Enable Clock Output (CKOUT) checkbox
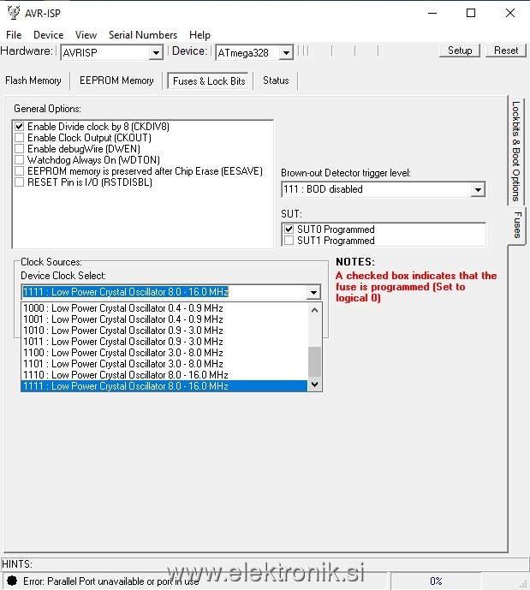530x590 pixels. (x=19, y=138)
